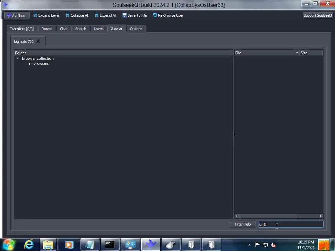This screenshot has height=251, width=335.
Task: Open the clock showing 10:15 PM
Action: point(306,245)
